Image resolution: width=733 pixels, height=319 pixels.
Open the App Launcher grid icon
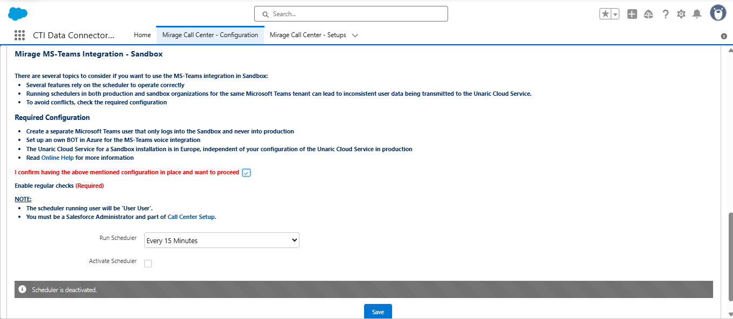click(x=20, y=36)
